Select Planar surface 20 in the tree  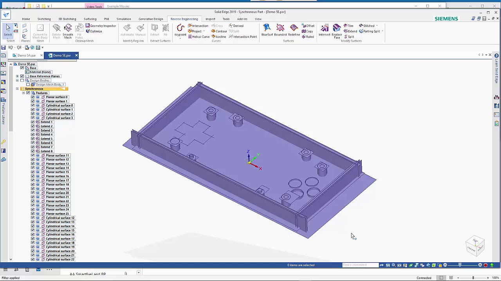pos(57,193)
